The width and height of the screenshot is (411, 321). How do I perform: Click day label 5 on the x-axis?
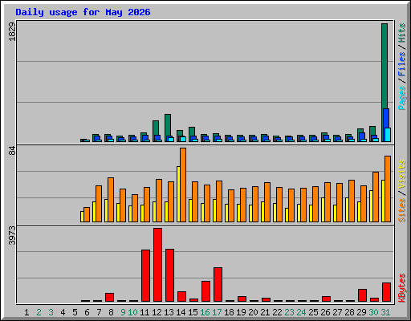(75, 312)
